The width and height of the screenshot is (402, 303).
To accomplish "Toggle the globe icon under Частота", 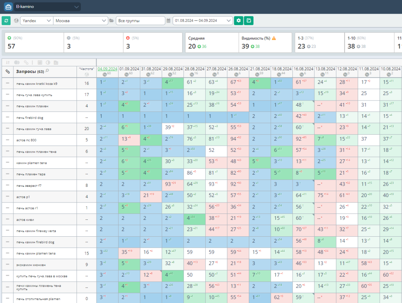I will point(86,74).
